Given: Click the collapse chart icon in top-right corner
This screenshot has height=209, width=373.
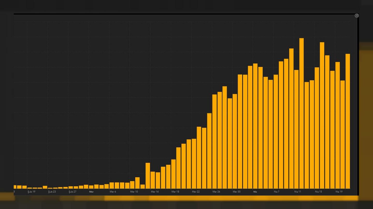Looking at the screenshot, I should [x=357, y=16].
